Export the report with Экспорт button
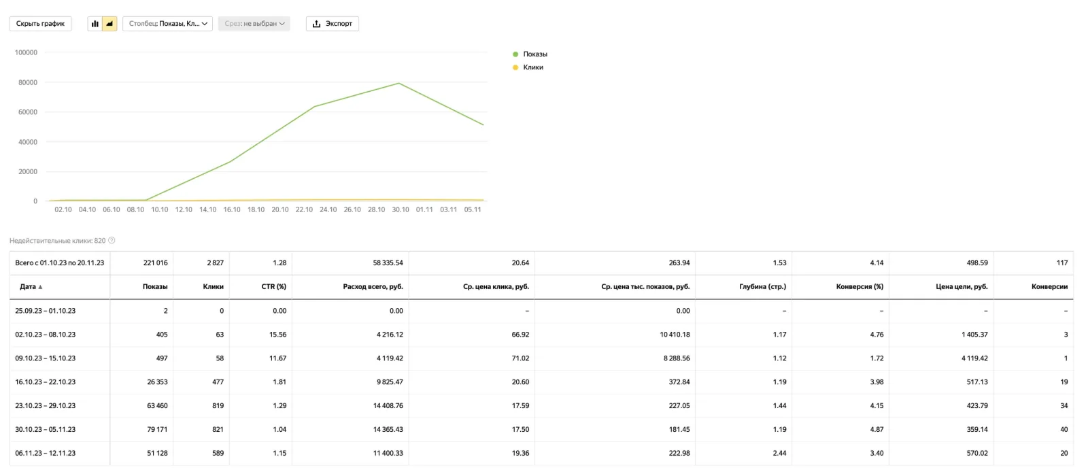The height and width of the screenshot is (474, 1088). pos(332,24)
